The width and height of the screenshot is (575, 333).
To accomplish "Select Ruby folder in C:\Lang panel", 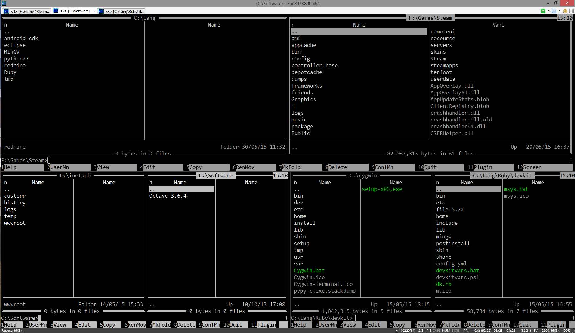I will 10,72.
